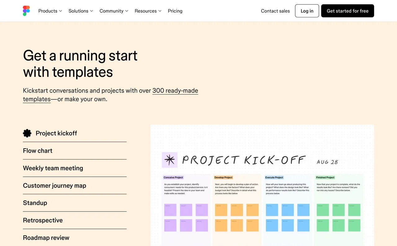Viewport: 397px width, 246px height.
Task: Open the Resources dropdown
Action: pyautogui.click(x=148, y=11)
